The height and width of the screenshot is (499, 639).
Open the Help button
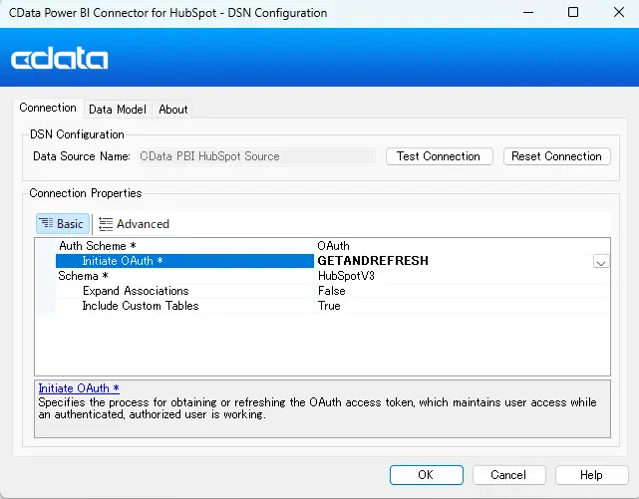click(x=591, y=475)
